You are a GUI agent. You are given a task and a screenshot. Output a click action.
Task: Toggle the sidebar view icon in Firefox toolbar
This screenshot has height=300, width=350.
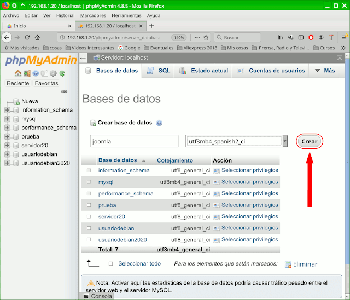coord(301,37)
